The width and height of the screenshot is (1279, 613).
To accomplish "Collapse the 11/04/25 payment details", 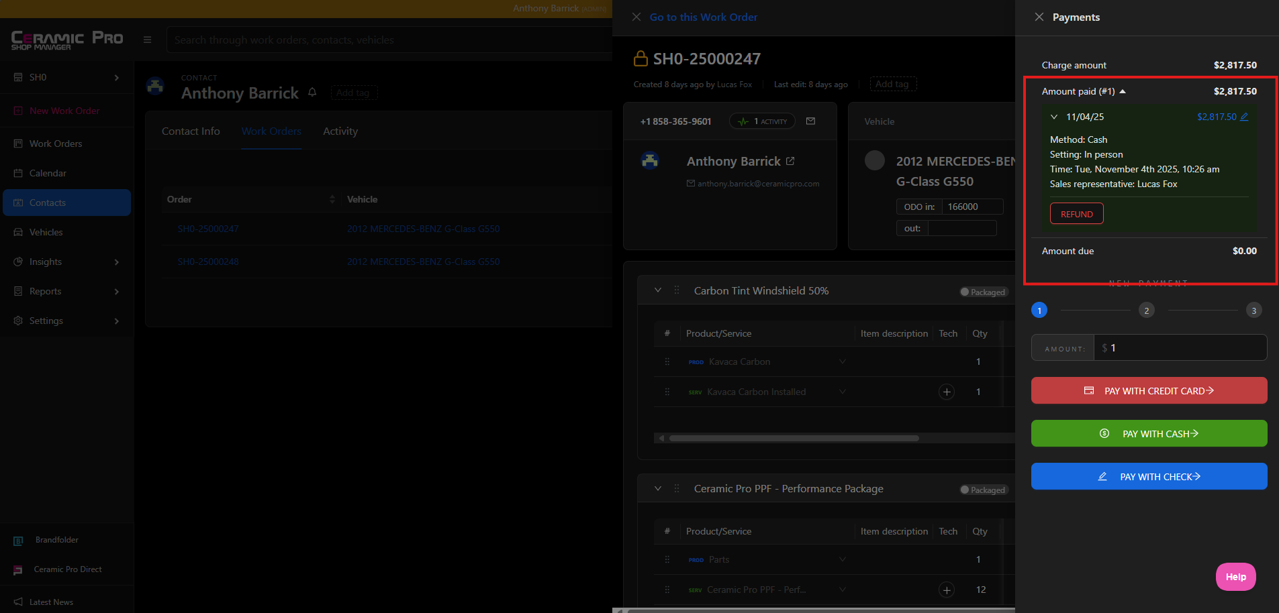I will [x=1054, y=117].
